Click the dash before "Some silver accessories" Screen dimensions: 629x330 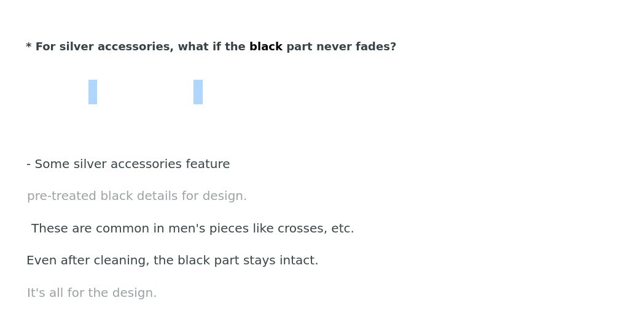(28, 164)
